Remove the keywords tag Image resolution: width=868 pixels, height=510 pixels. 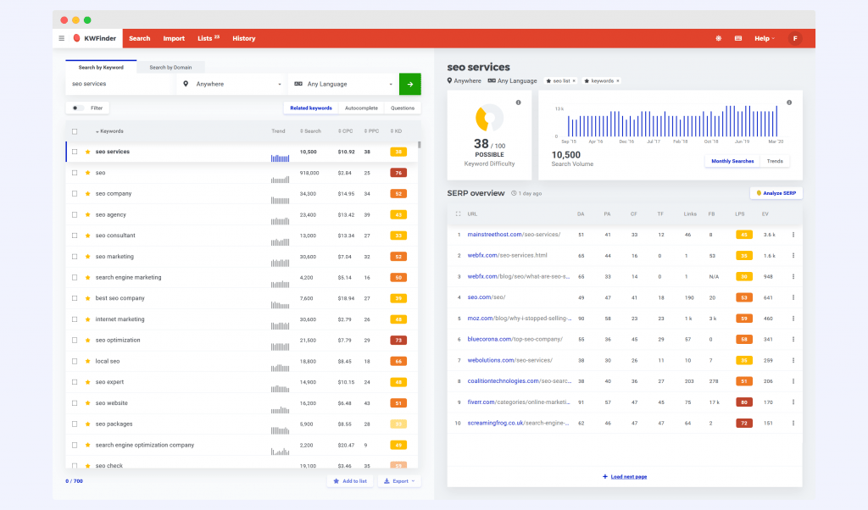point(618,80)
